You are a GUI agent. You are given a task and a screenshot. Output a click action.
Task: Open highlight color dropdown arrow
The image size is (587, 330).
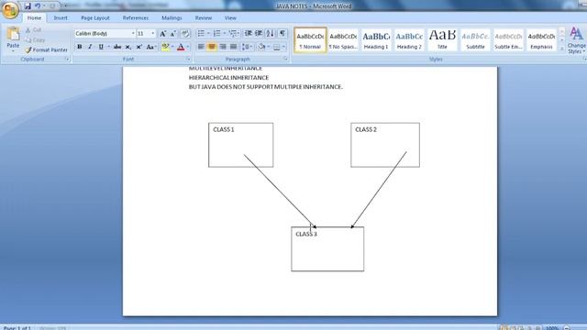(172, 47)
